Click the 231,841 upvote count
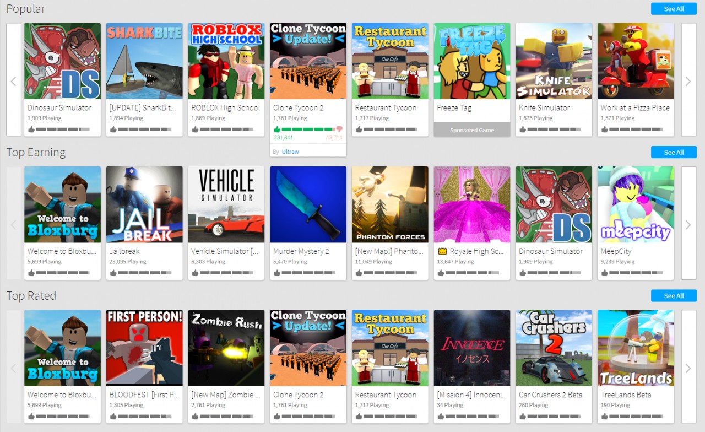 [x=284, y=138]
